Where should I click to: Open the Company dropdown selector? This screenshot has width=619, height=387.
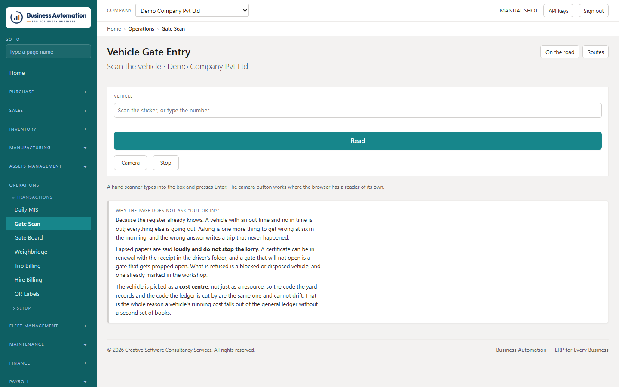click(192, 10)
